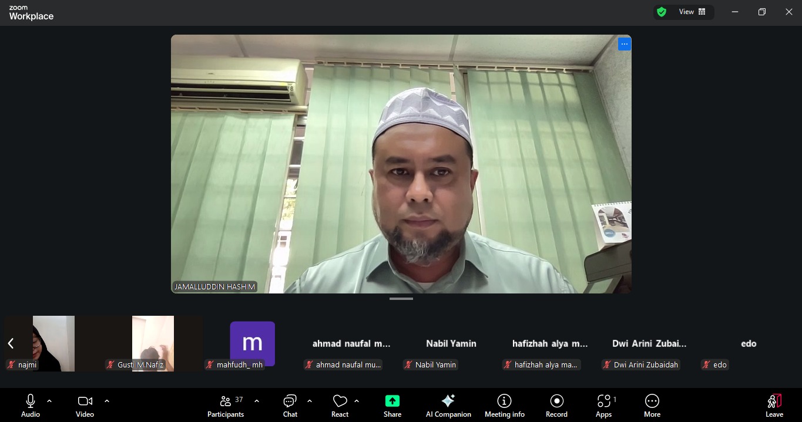The image size is (802, 422).
Task: Click Gusti M.Nafiz muted microphone icon
Action: pos(110,364)
